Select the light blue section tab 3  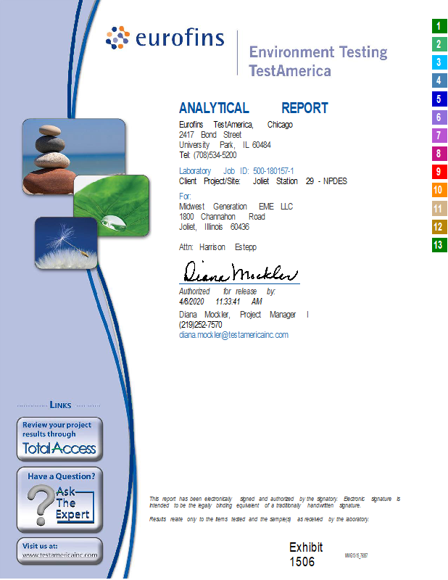(x=439, y=62)
